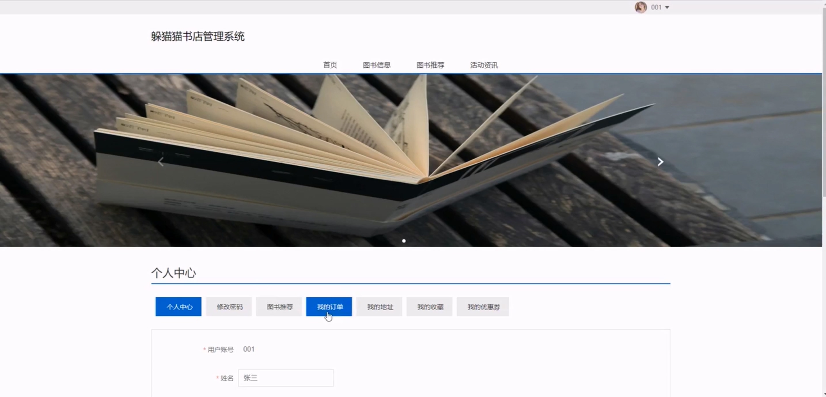Open 我的优惠券 tab
This screenshot has width=826, height=397.
click(x=483, y=307)
